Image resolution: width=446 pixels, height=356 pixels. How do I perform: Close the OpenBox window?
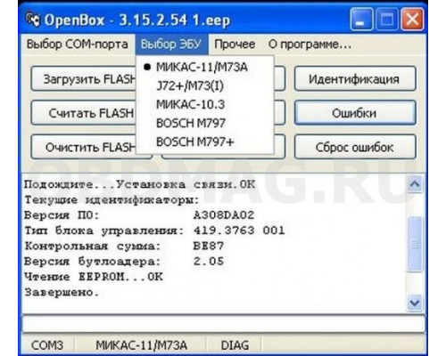[x=413, y=20]
